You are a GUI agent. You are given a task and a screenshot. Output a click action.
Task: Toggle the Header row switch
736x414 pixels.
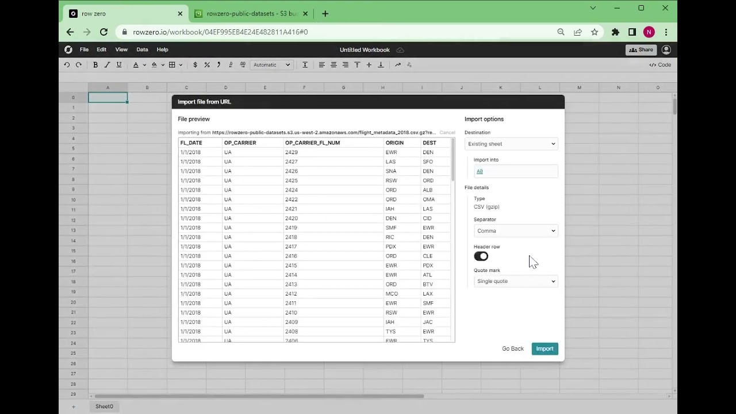(481, 256)
